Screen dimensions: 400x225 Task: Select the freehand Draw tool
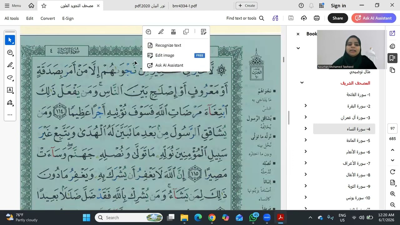coord(10,77)
